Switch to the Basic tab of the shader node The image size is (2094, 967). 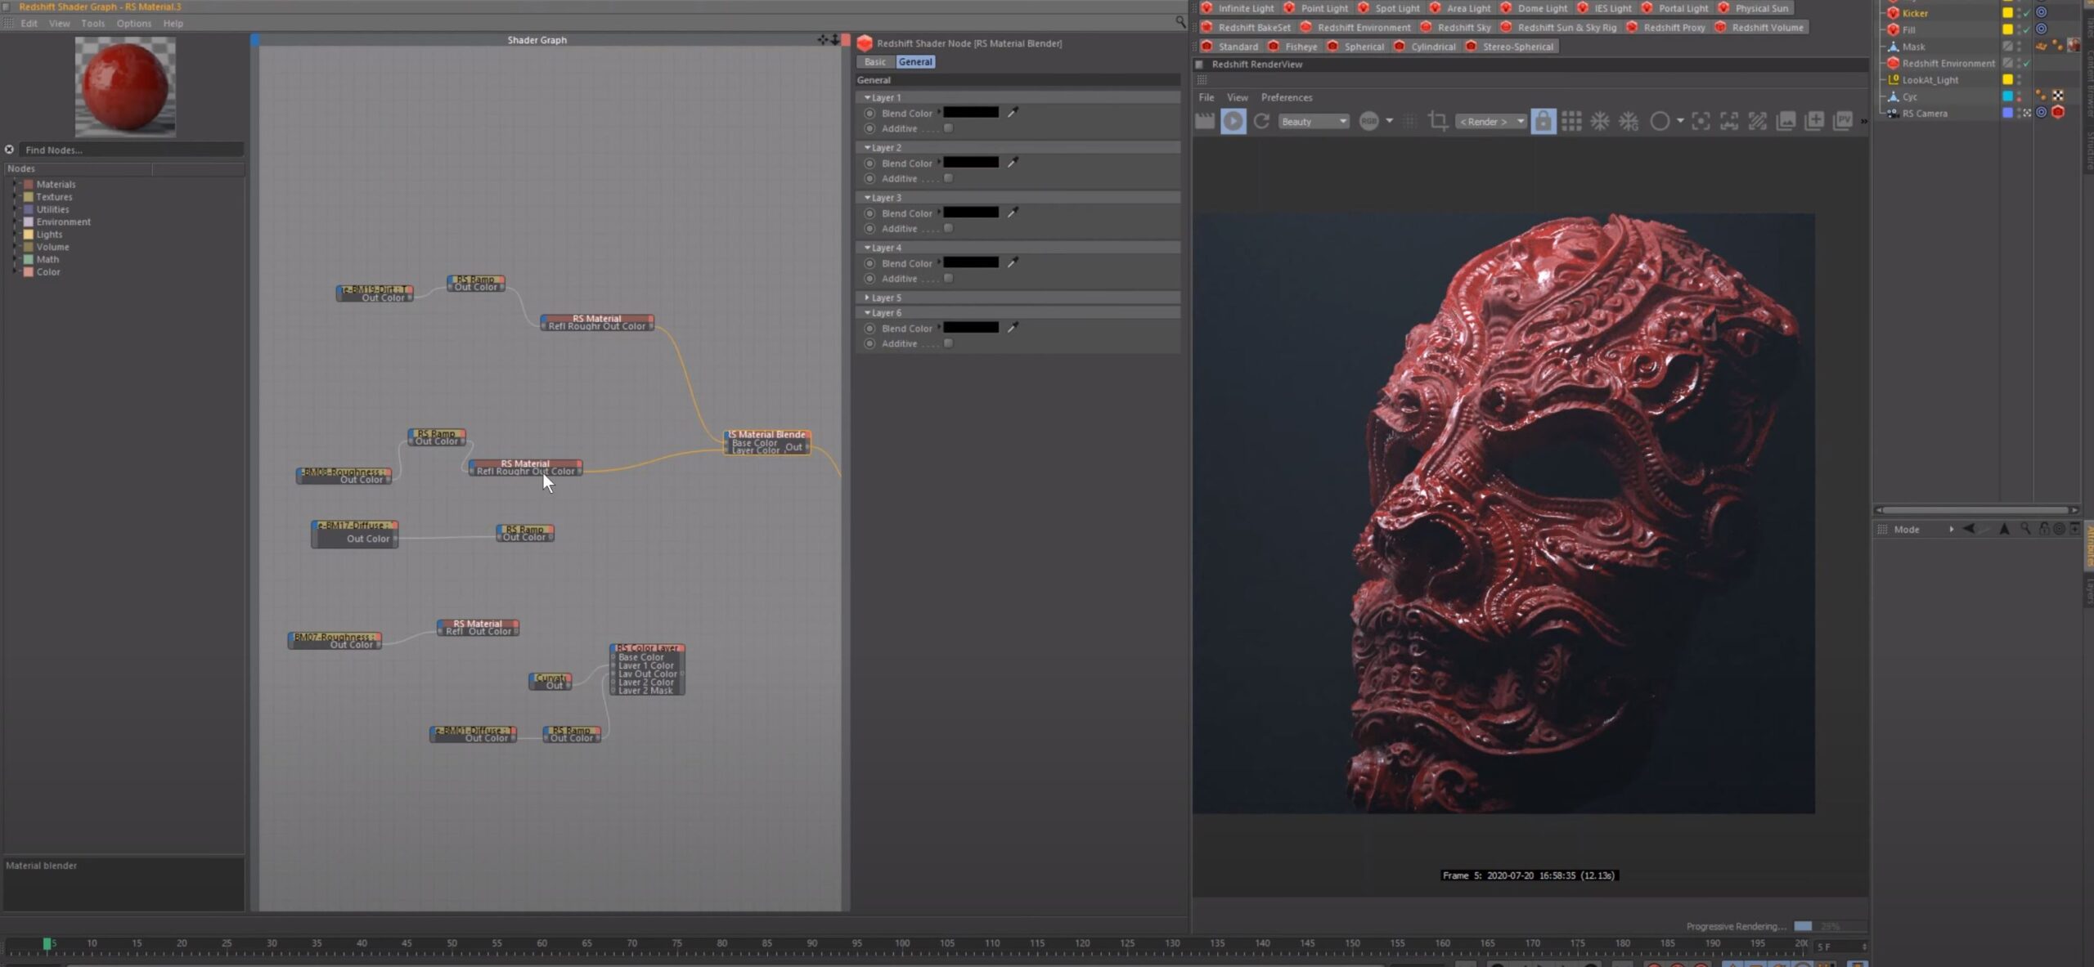[x=874, y=61]
